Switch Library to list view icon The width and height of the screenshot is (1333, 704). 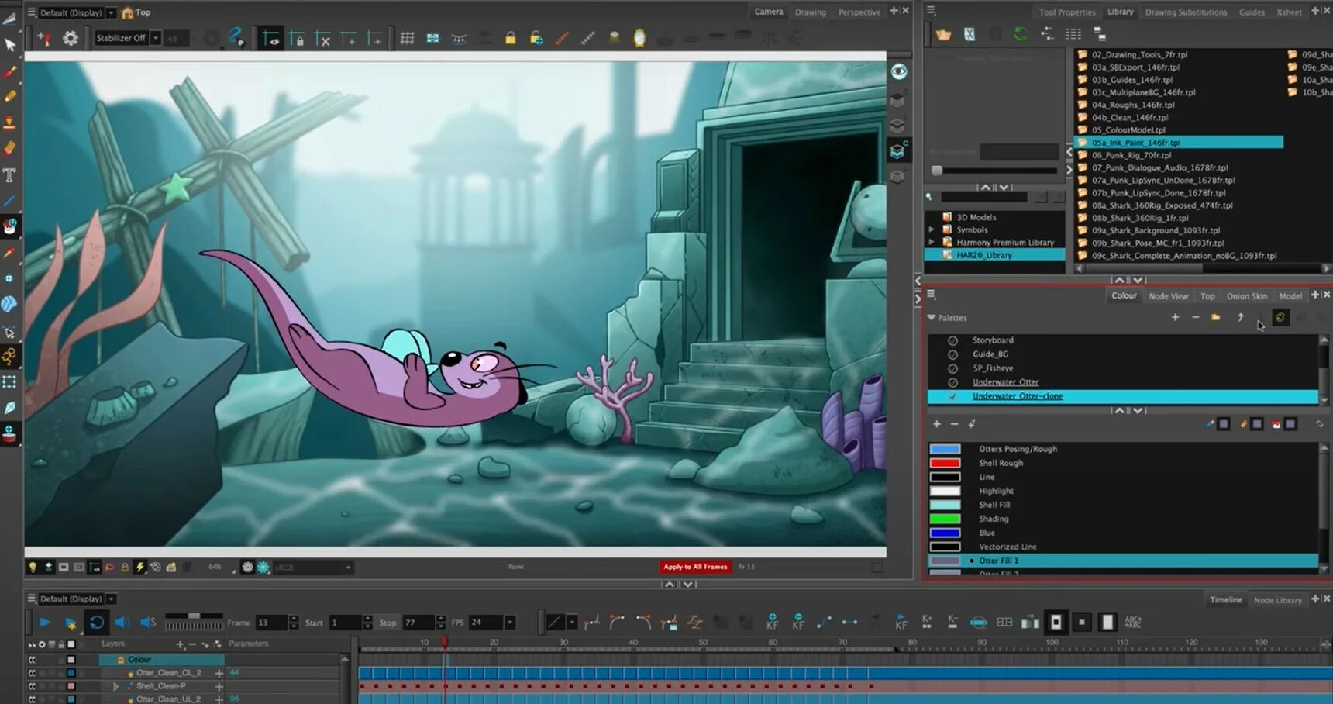tap(1073, 34)
